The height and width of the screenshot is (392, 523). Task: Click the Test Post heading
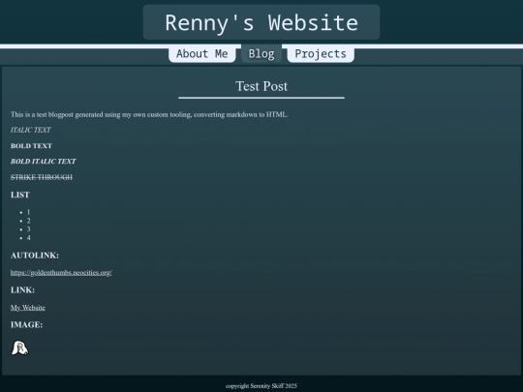[261, 86]
